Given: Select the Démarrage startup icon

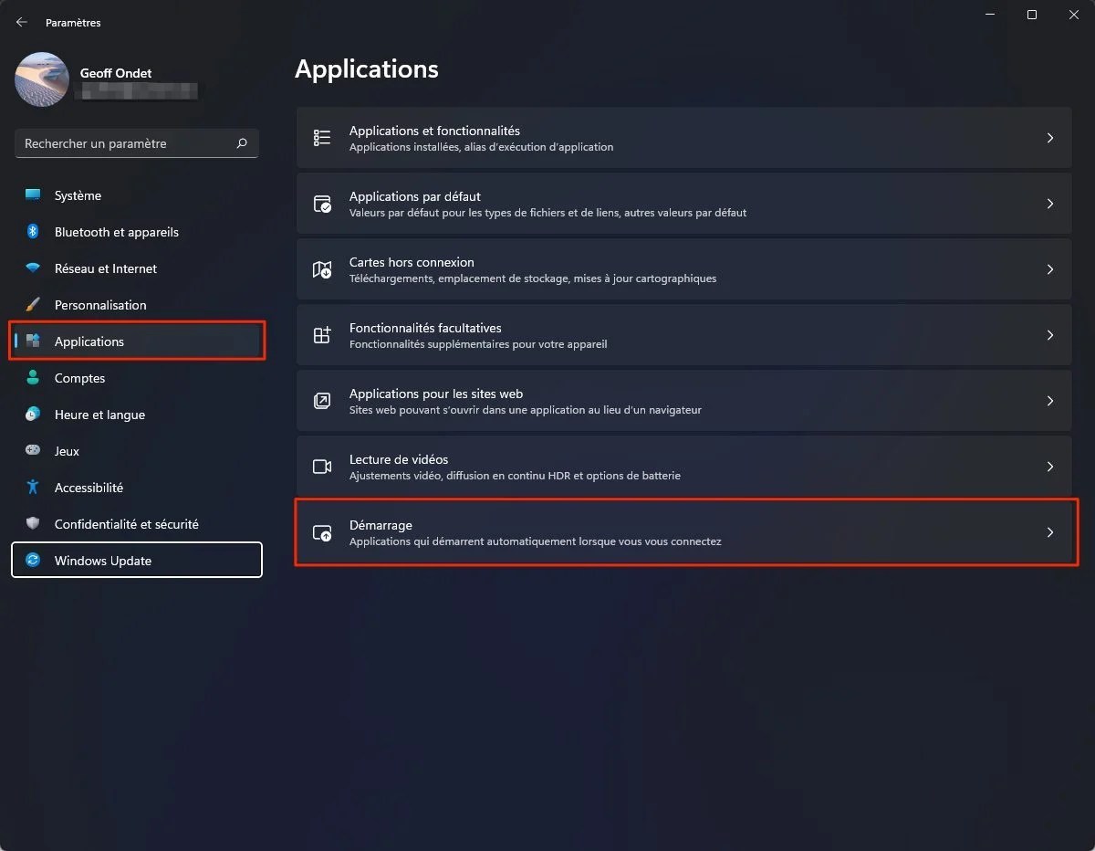Looking at the screenshot, I should (x=321, y=531).
